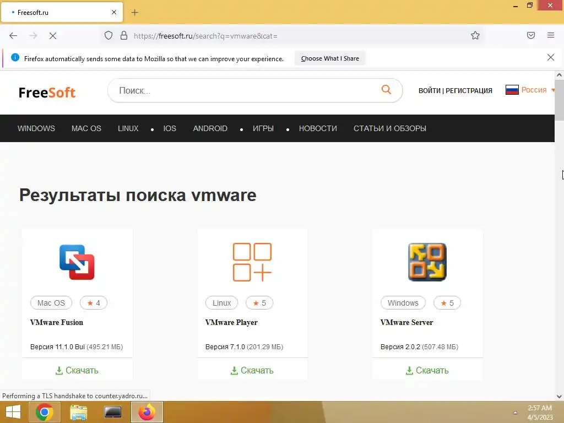The height and width of the screenshot is (423, 564).
Task: Open the VMware Player title link
Action: (x=231, y=322)
